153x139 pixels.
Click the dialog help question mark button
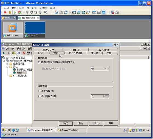[x=114, y=45]
